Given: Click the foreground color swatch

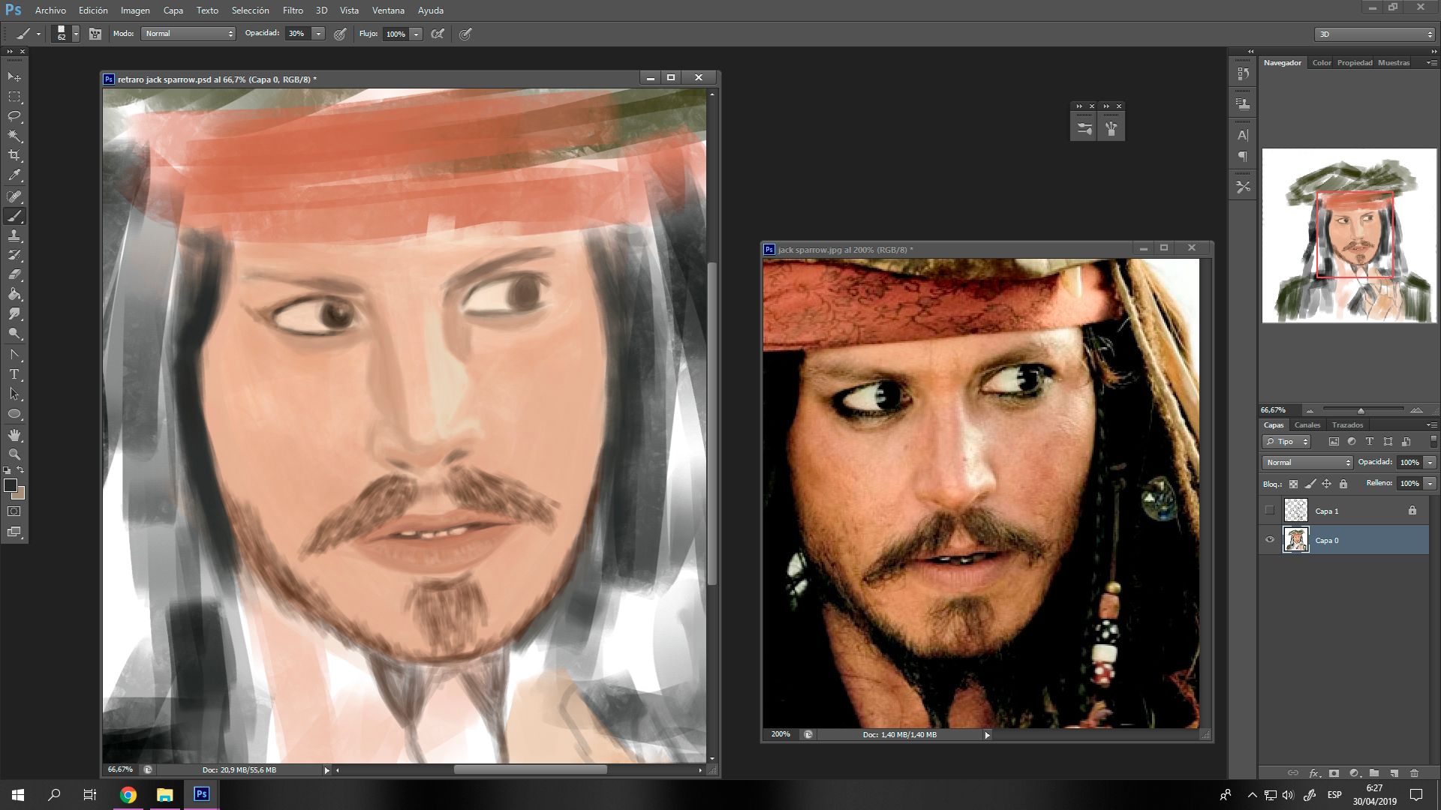Looking at the screenshot, I should pos(10,485).
